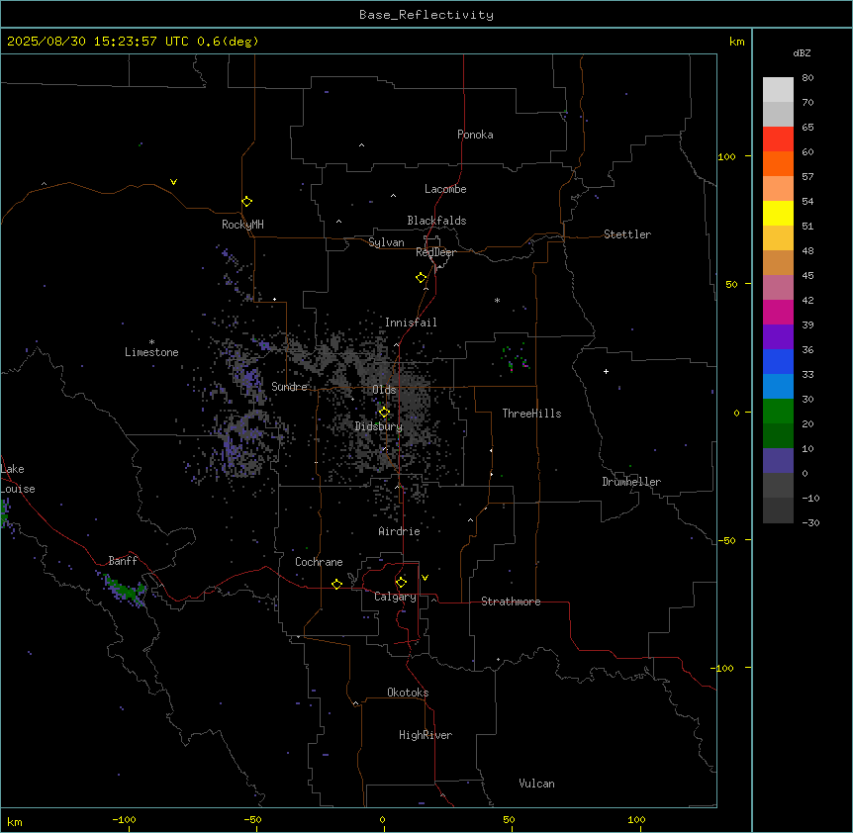Image resolution: width=853 pixels, height=833 pixels.
Task: Click the Blackfalds city label
Action: point(436,221)
